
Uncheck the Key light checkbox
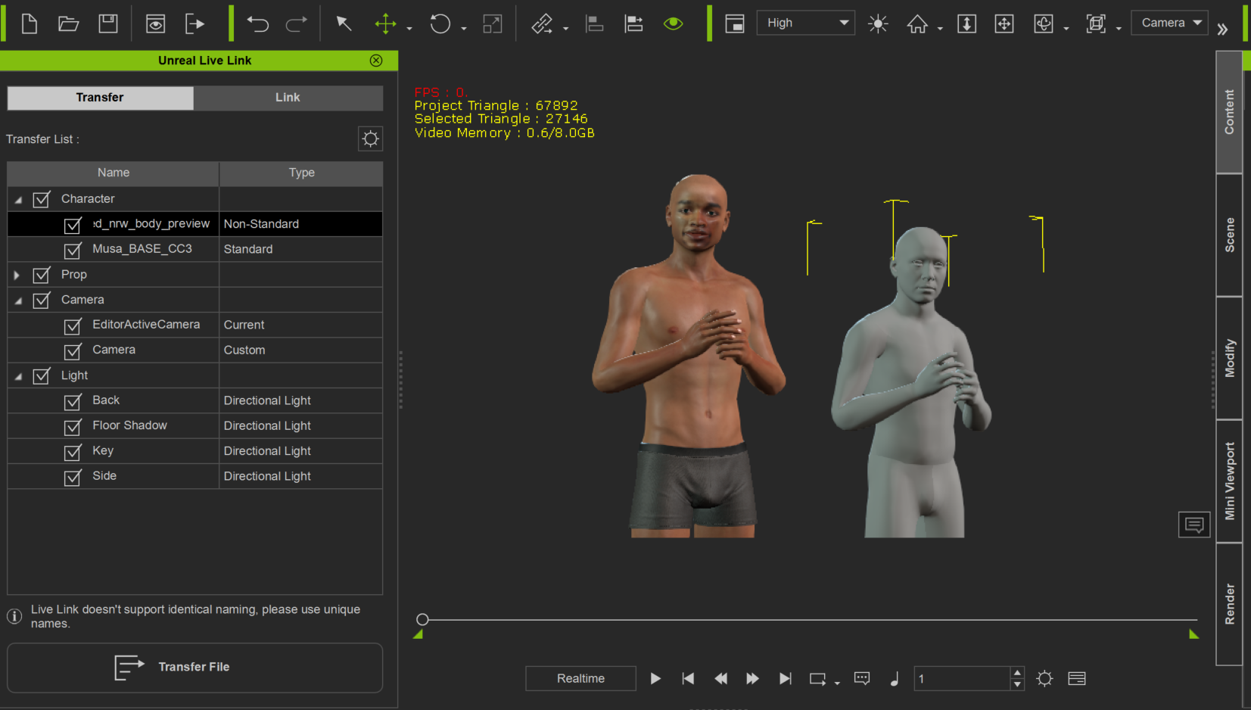point(73,452)
